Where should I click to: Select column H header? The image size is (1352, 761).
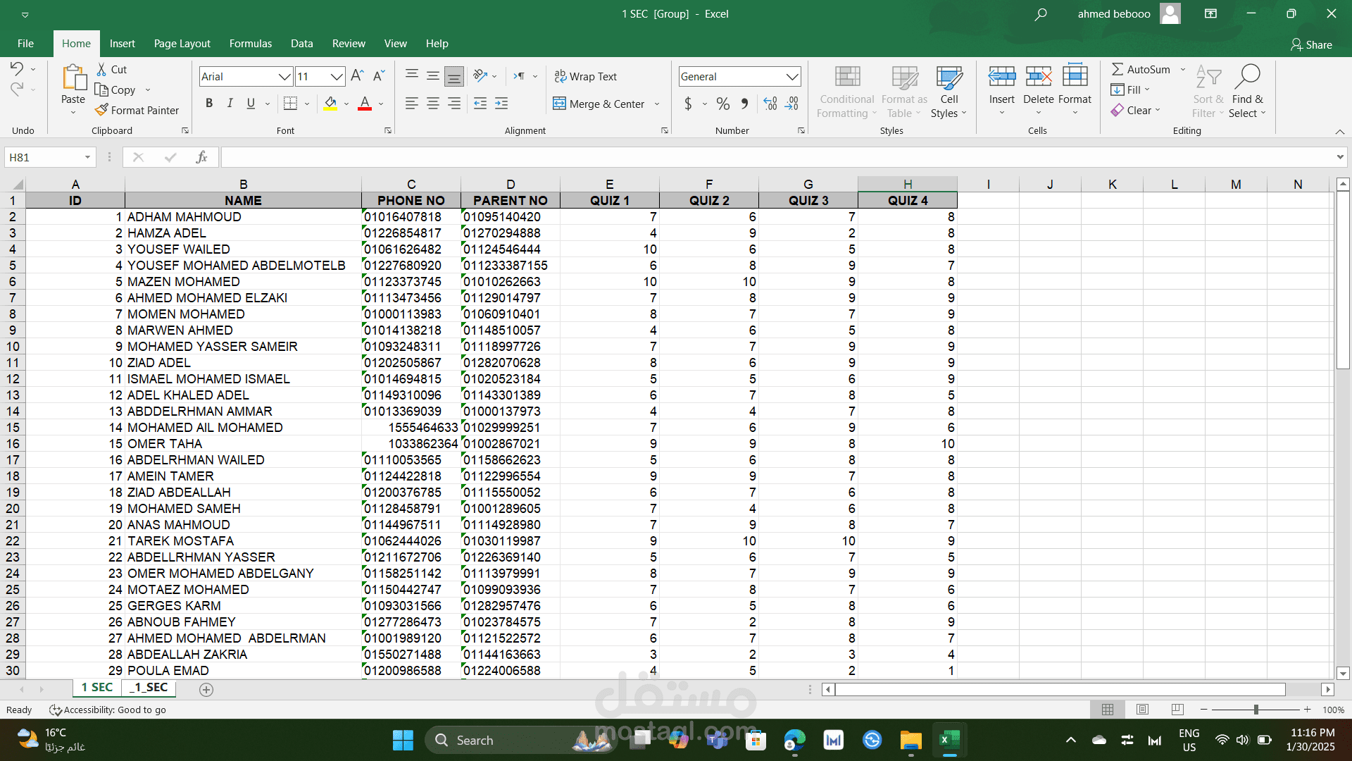907,184
